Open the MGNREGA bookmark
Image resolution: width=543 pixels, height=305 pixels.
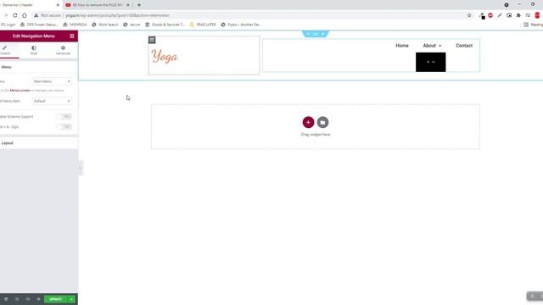pyautogui.click(x=75, y=25)
